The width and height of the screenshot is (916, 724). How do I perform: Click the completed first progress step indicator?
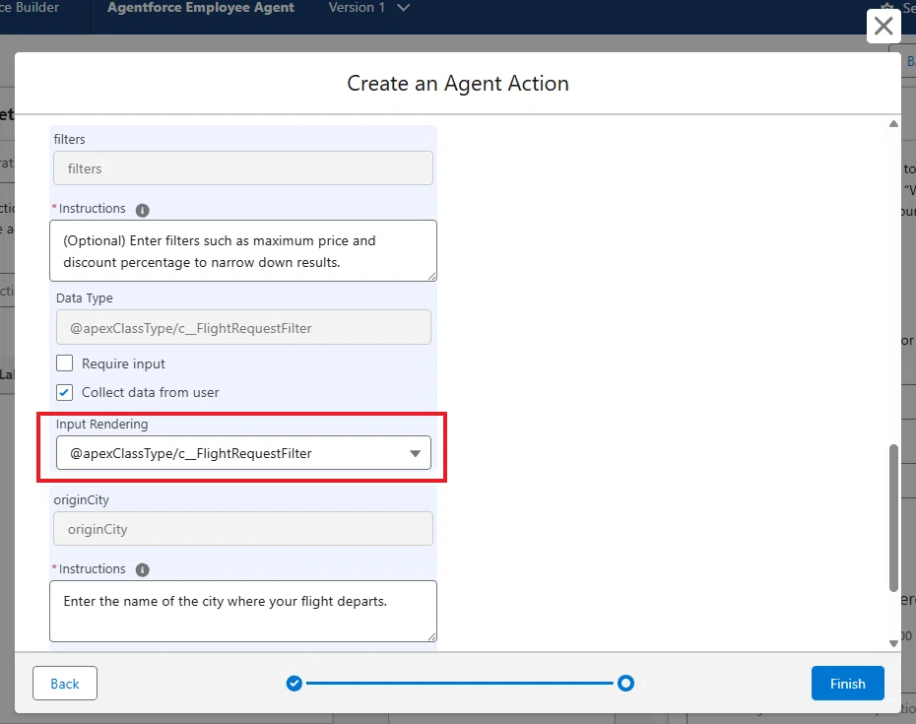click(294, 683)
